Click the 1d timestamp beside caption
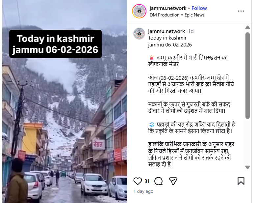Screen dimensions: 255x203 pos(191,31)
